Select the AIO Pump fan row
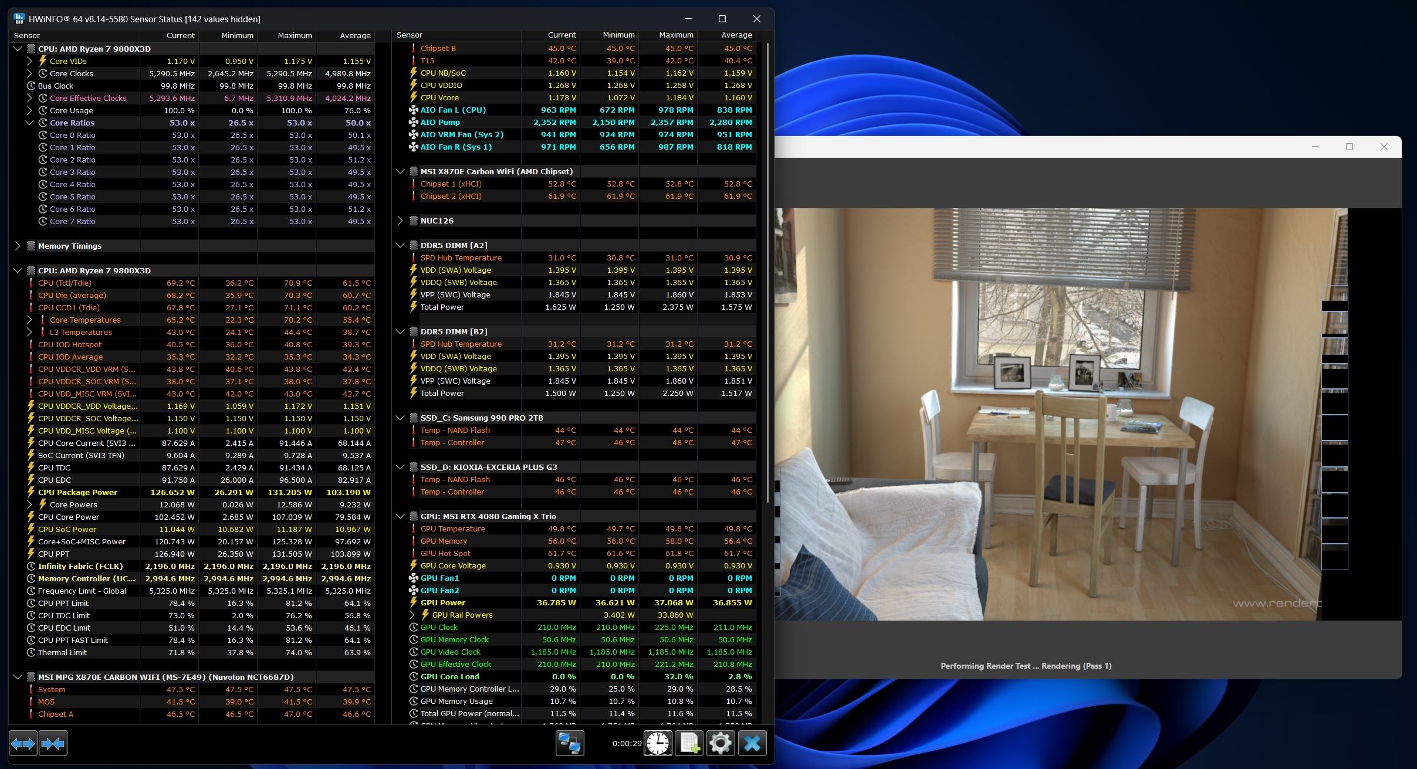The image size is (1417, 769). pyautogui.click(x=440, y=122)
